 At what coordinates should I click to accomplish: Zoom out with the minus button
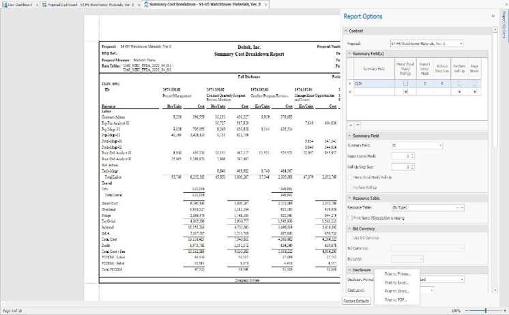(467, 311)
